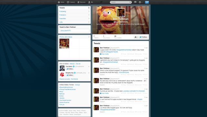Select Lists in the profile sidebar
This screenshot has width=207, height=117.
click(74, 22)
